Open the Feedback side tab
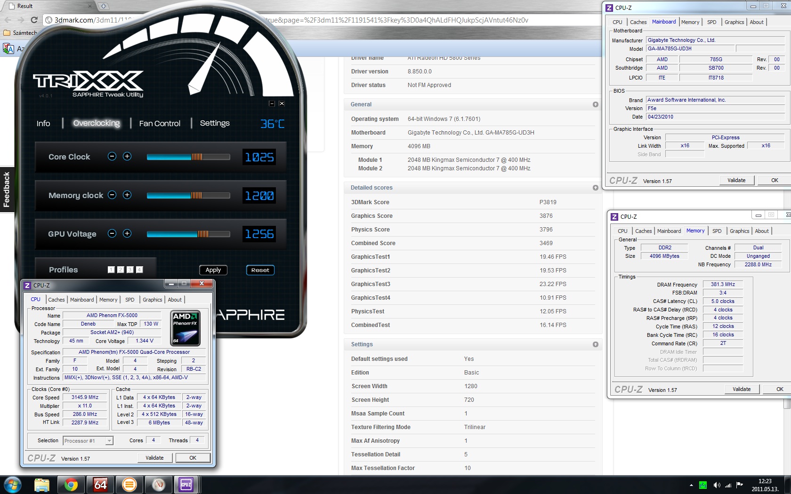791x494 pixels. (7, 190)
